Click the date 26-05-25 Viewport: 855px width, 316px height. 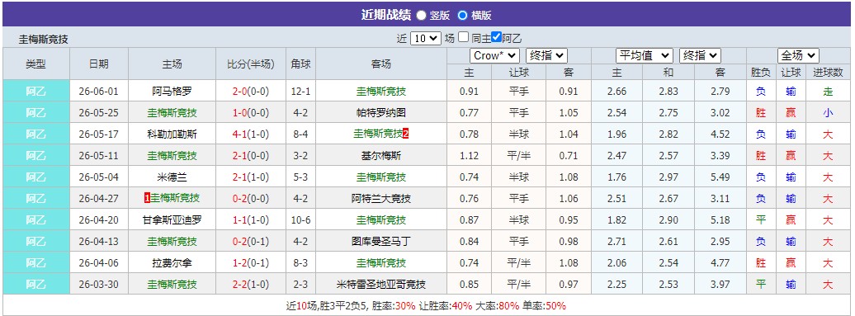(99, 113)
